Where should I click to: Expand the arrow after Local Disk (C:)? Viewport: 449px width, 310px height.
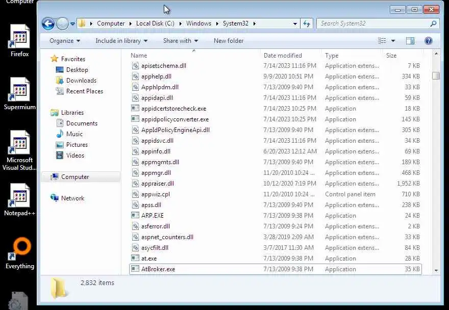181,24
